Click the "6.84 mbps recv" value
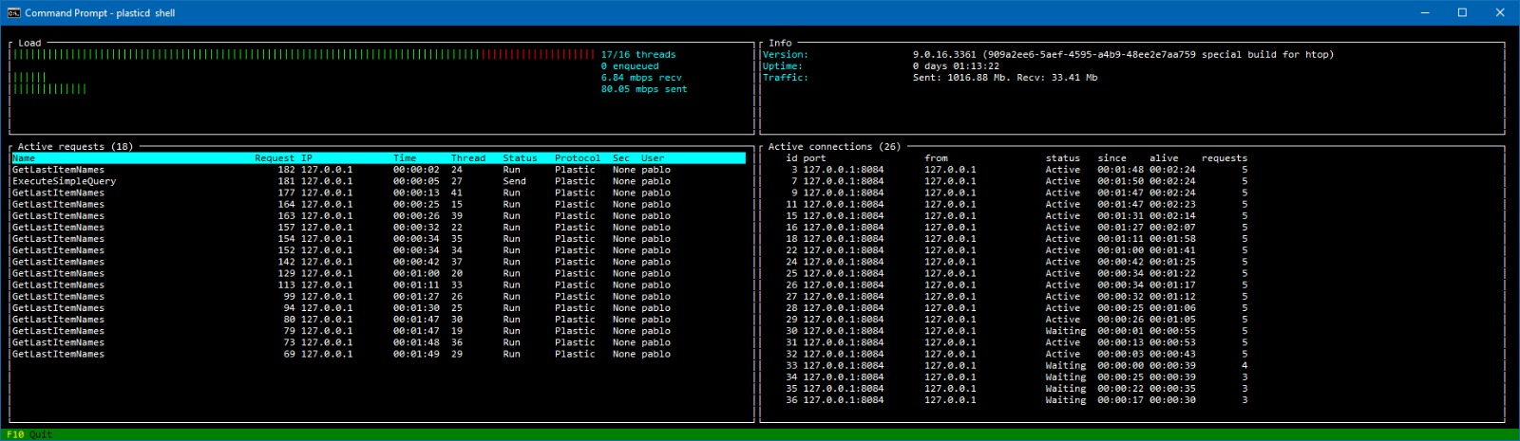Image resolution: width=1520 pixels, height=441 pixels. point(641,78)
